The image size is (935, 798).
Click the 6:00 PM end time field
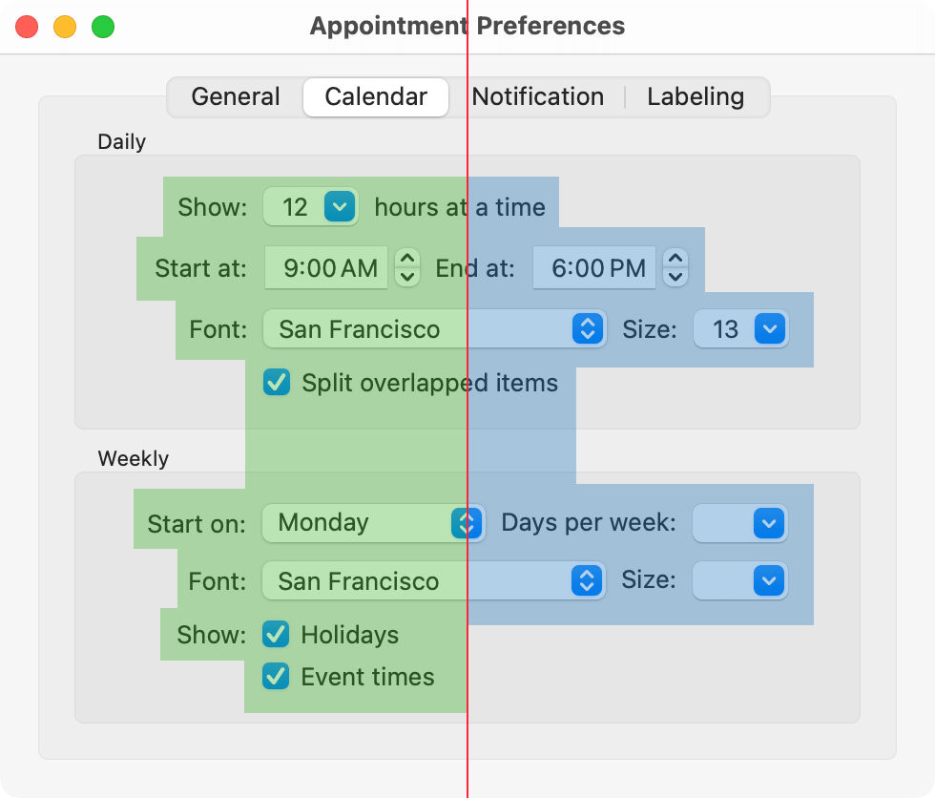click(597, 268)
